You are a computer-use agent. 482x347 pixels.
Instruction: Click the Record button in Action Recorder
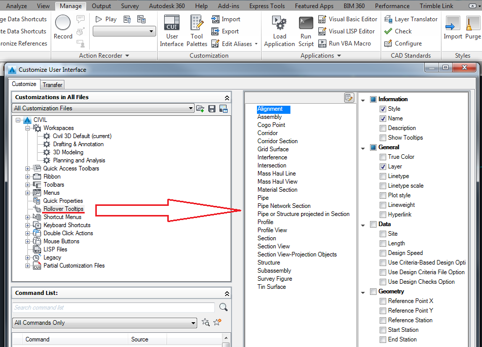[x=63, y=27]
